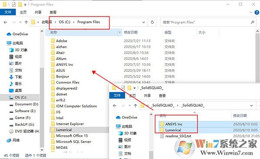The width and height of the screenshot is (260, 159).
Task: Select the Adobe folder icon
Action: coord(53,41)
